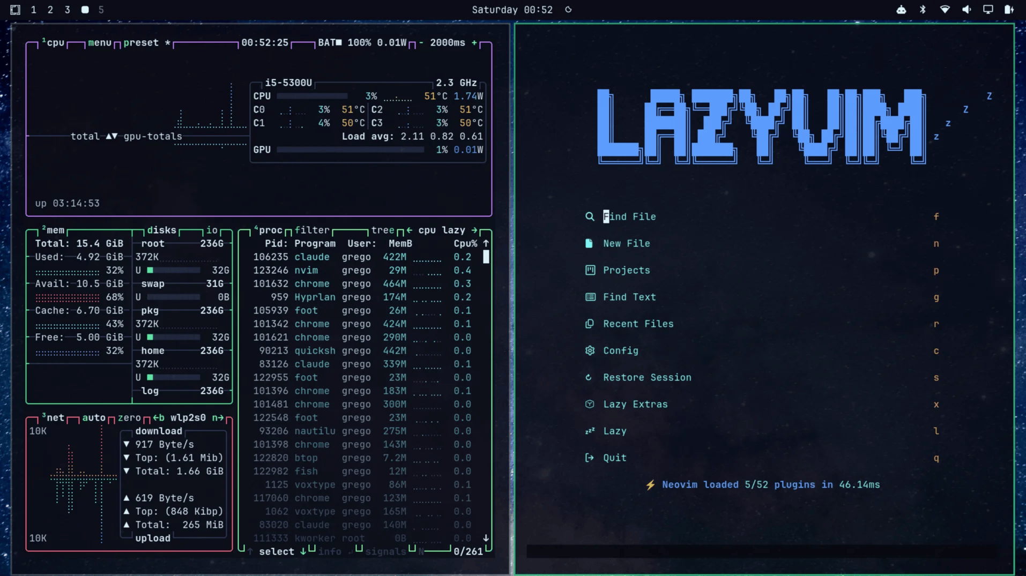Toggle total gpu-totals graph switch
Viewport: 1026px width, 576px height.
pyautogui.click(x=111, y=136)
